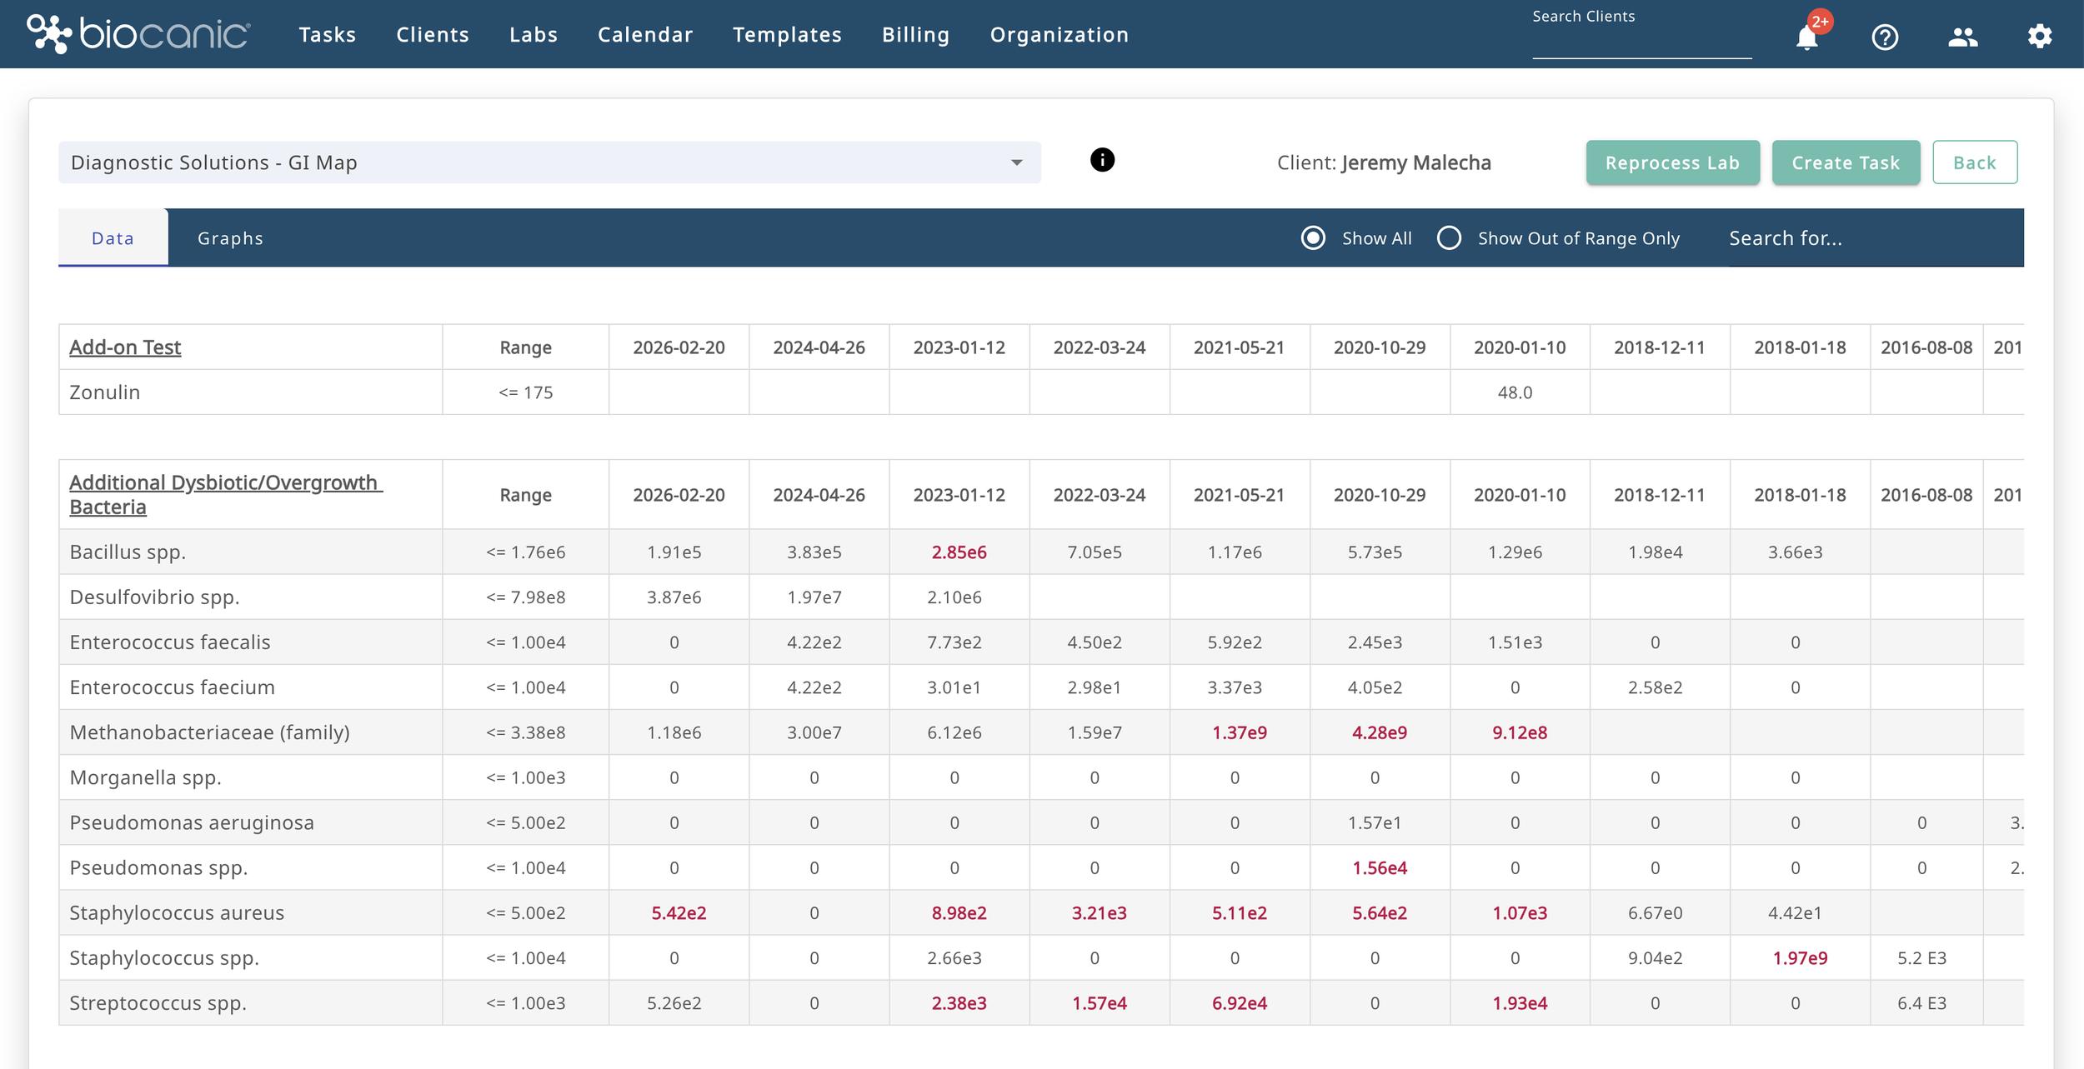Click the Create Task button
The height and width of the screenshot is (1069, 2084).
1846,162
